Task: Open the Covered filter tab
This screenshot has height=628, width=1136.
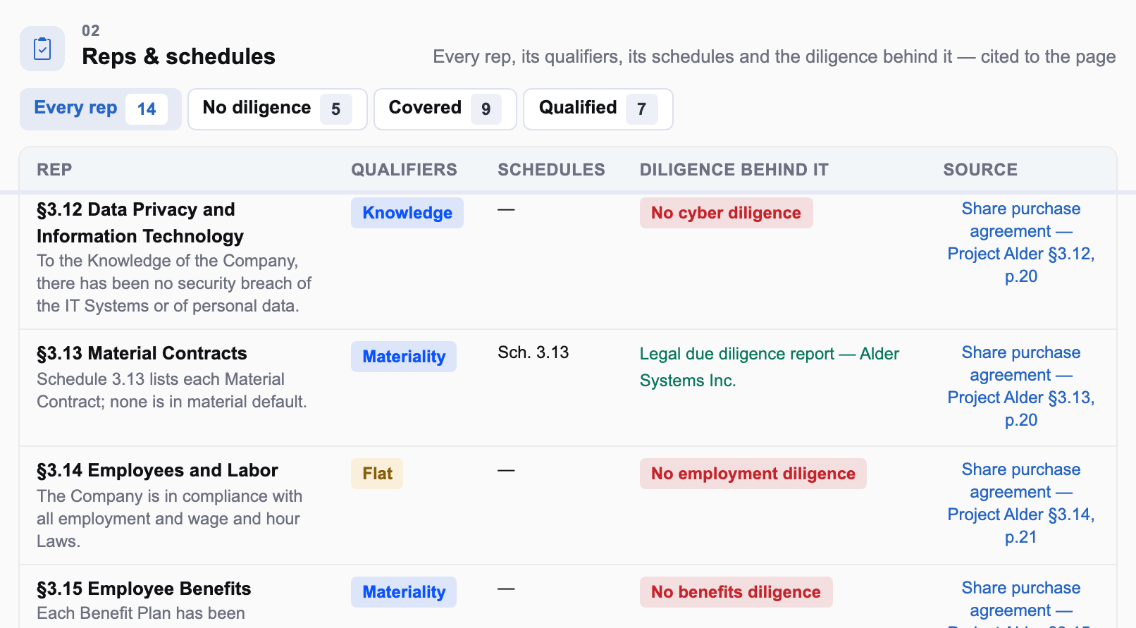Action: click(x=445, y=109)
